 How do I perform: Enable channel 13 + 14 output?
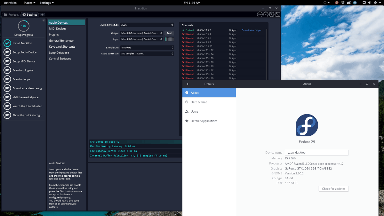[x=188, y=54]
